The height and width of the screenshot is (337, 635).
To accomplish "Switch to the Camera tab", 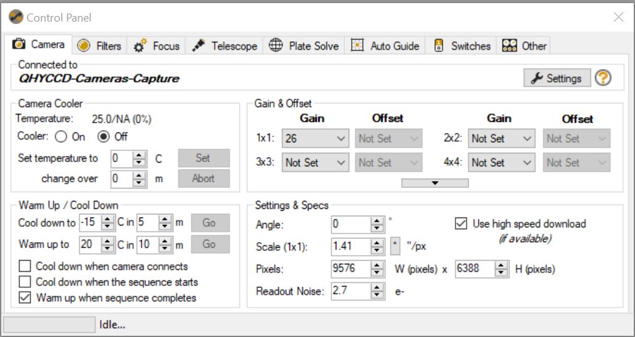I will click(x=39, y=45).
